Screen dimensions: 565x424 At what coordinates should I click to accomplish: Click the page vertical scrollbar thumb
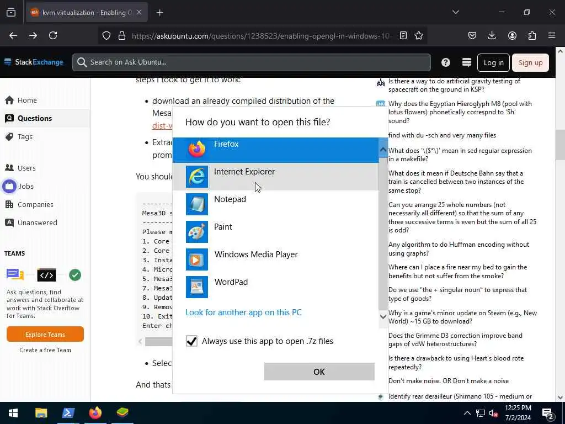pos(560,145)
